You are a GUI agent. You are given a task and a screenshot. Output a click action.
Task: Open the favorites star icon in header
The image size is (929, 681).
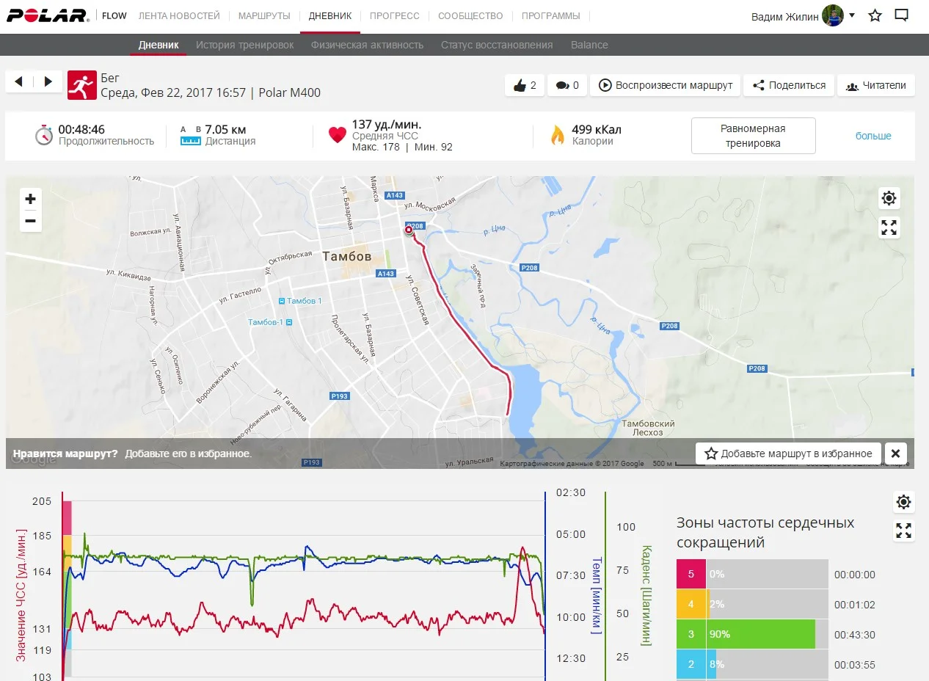click(875, 15)
